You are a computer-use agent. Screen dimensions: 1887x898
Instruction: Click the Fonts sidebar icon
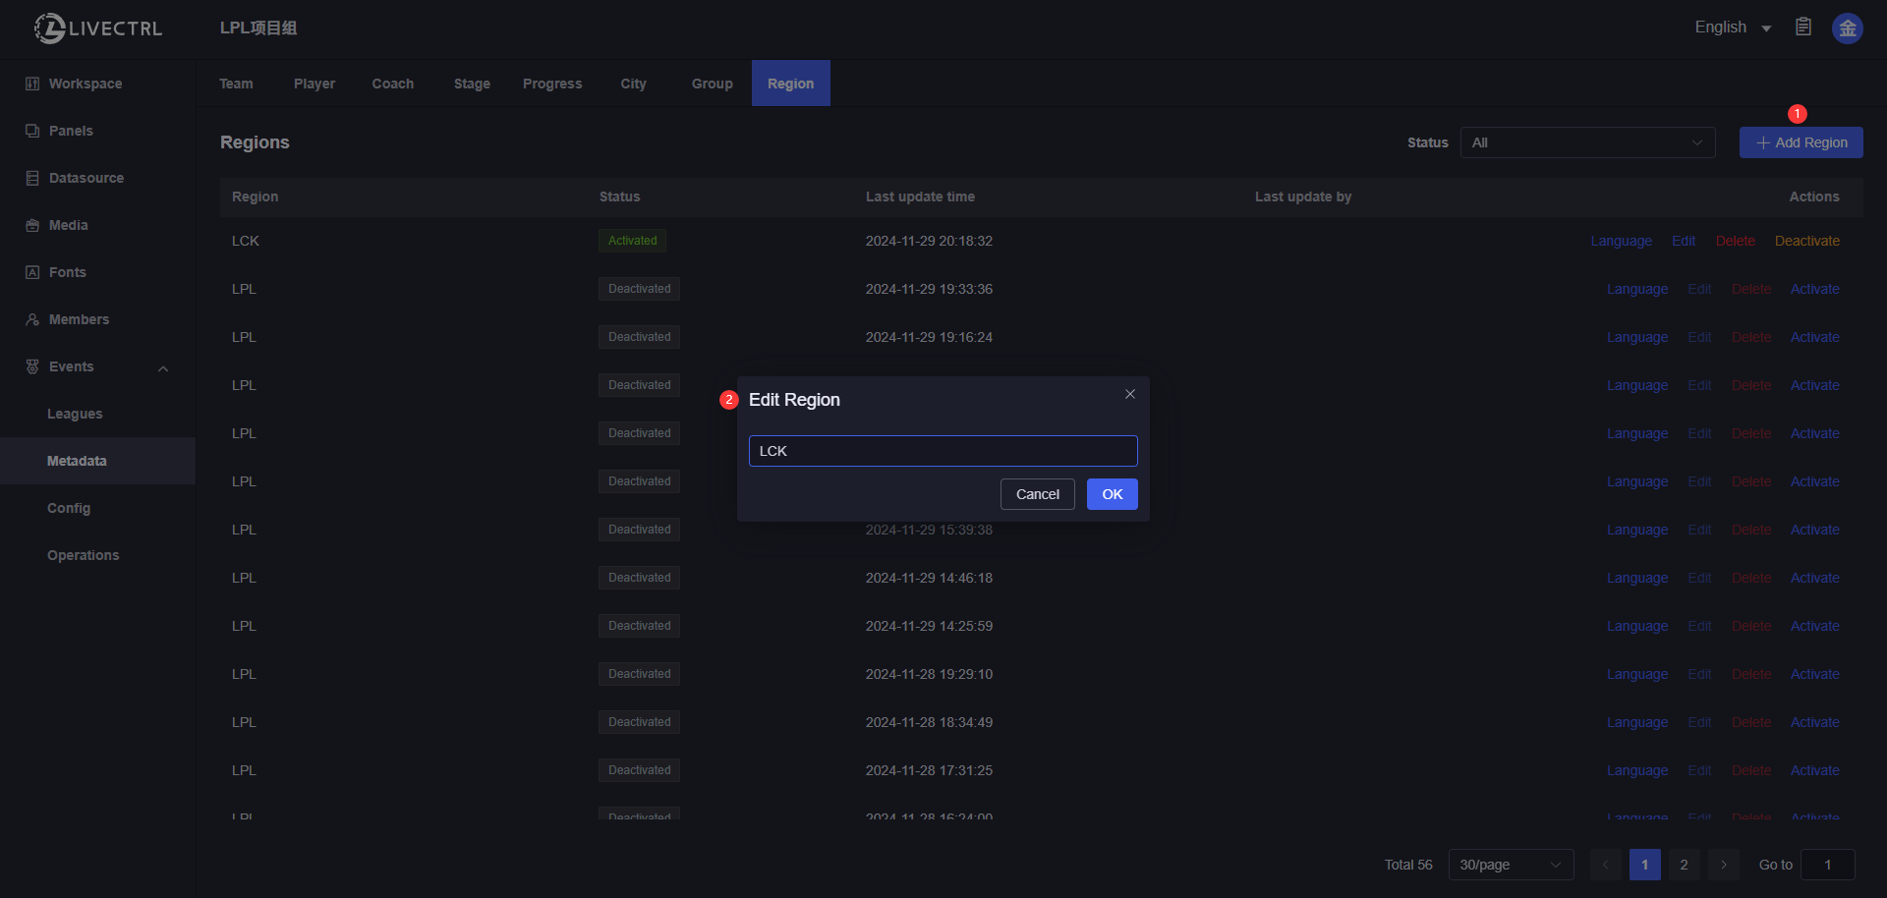pyautogui.click(x=32, y=272)
